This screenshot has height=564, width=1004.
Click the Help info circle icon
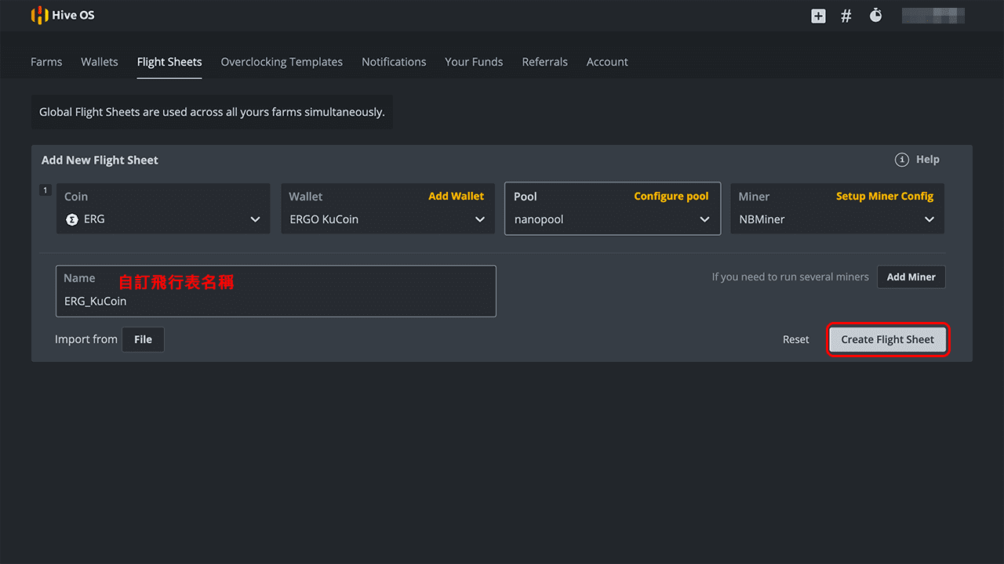coord(902,160)
